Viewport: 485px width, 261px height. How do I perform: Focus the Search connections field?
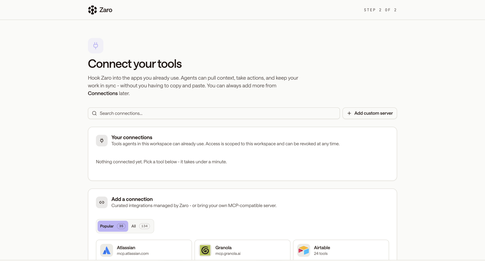point(214,113)
